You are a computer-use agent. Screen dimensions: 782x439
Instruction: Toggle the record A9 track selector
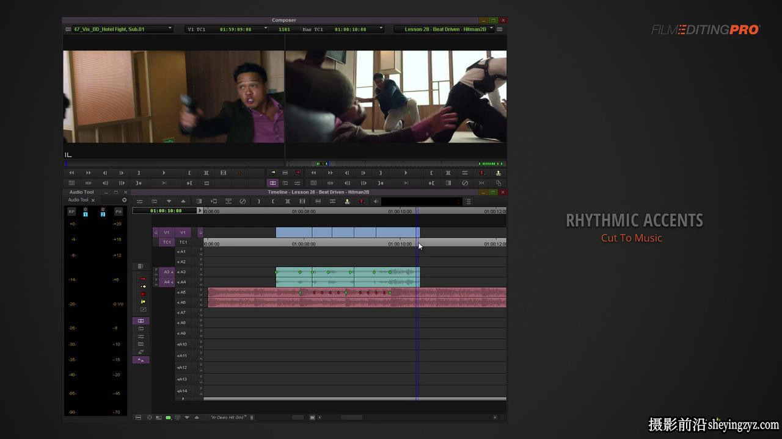click(183, 334)
